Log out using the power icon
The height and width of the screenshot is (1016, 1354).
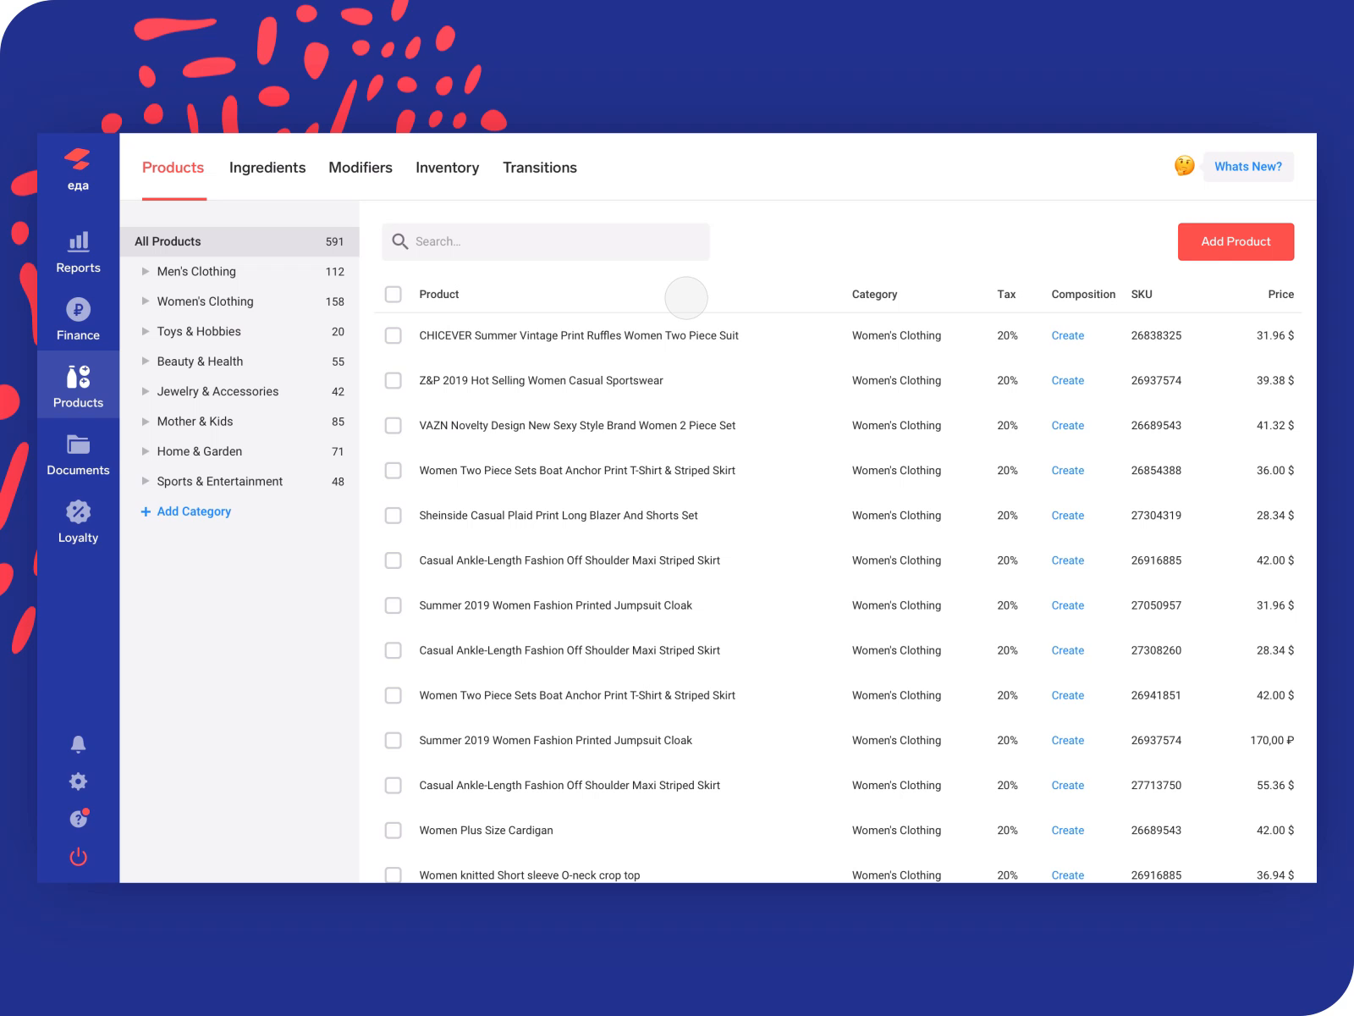point(78,856)
